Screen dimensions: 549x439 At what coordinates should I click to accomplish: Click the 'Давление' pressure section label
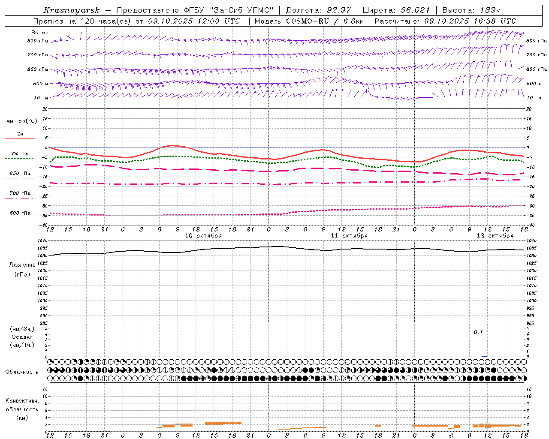click(x=22, y=265)
